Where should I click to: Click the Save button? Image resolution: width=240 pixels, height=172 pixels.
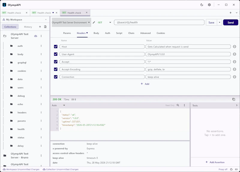click(x=211, y=22)
